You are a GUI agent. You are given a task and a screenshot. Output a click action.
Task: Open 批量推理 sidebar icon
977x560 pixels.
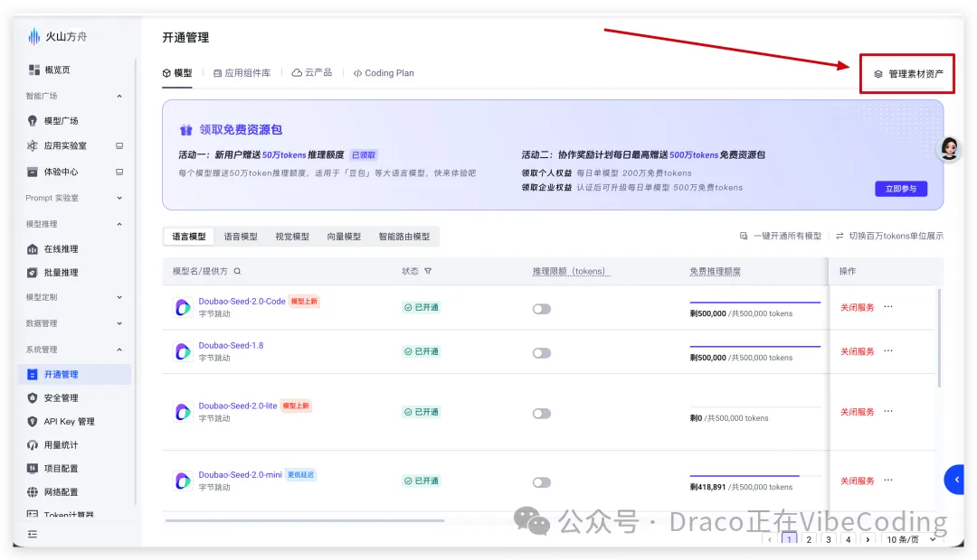click(33, 273)
